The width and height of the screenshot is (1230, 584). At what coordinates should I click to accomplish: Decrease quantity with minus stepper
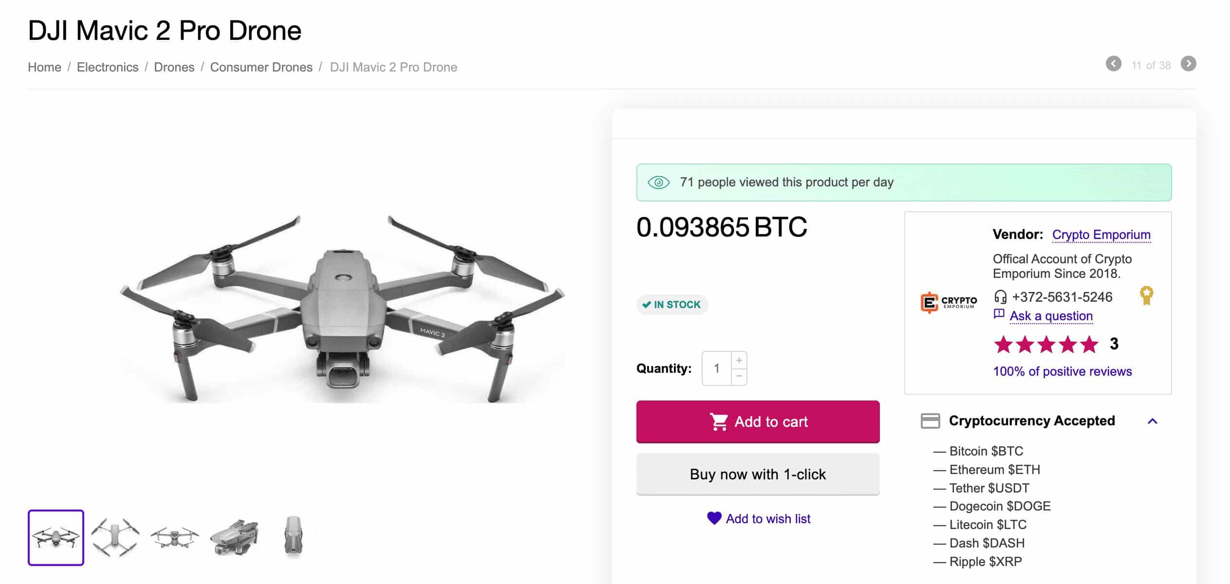739,376
